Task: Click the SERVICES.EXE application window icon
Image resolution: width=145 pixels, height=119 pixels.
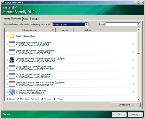Action: coord(12,68)
